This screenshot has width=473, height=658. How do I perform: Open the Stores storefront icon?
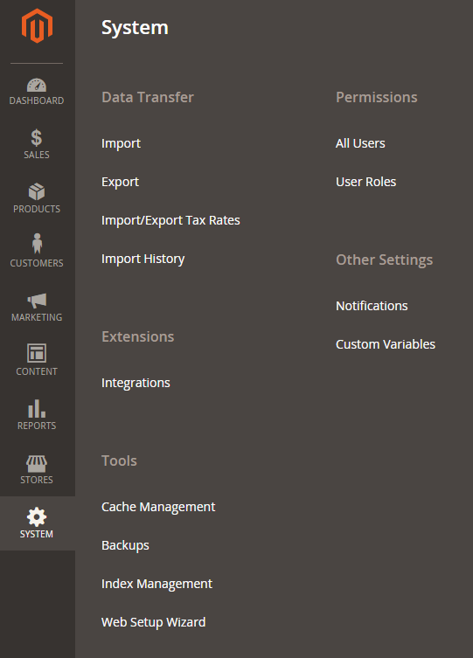point(37,464)
